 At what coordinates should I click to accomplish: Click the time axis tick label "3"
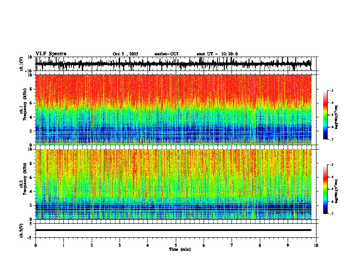[x=120, y=245]
